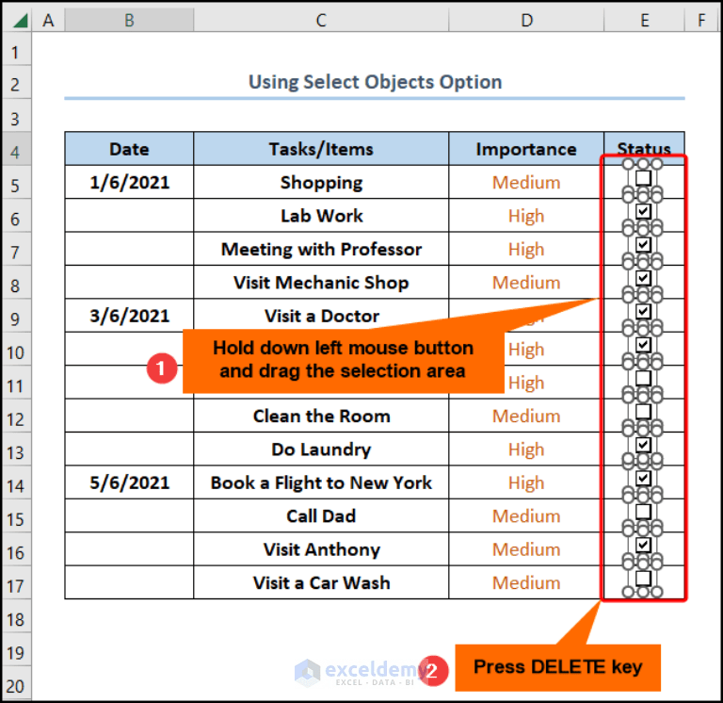
Task: Toggle the Meeting with Professor checkbox
Action: pyautogui.click(x=643, y=245)
